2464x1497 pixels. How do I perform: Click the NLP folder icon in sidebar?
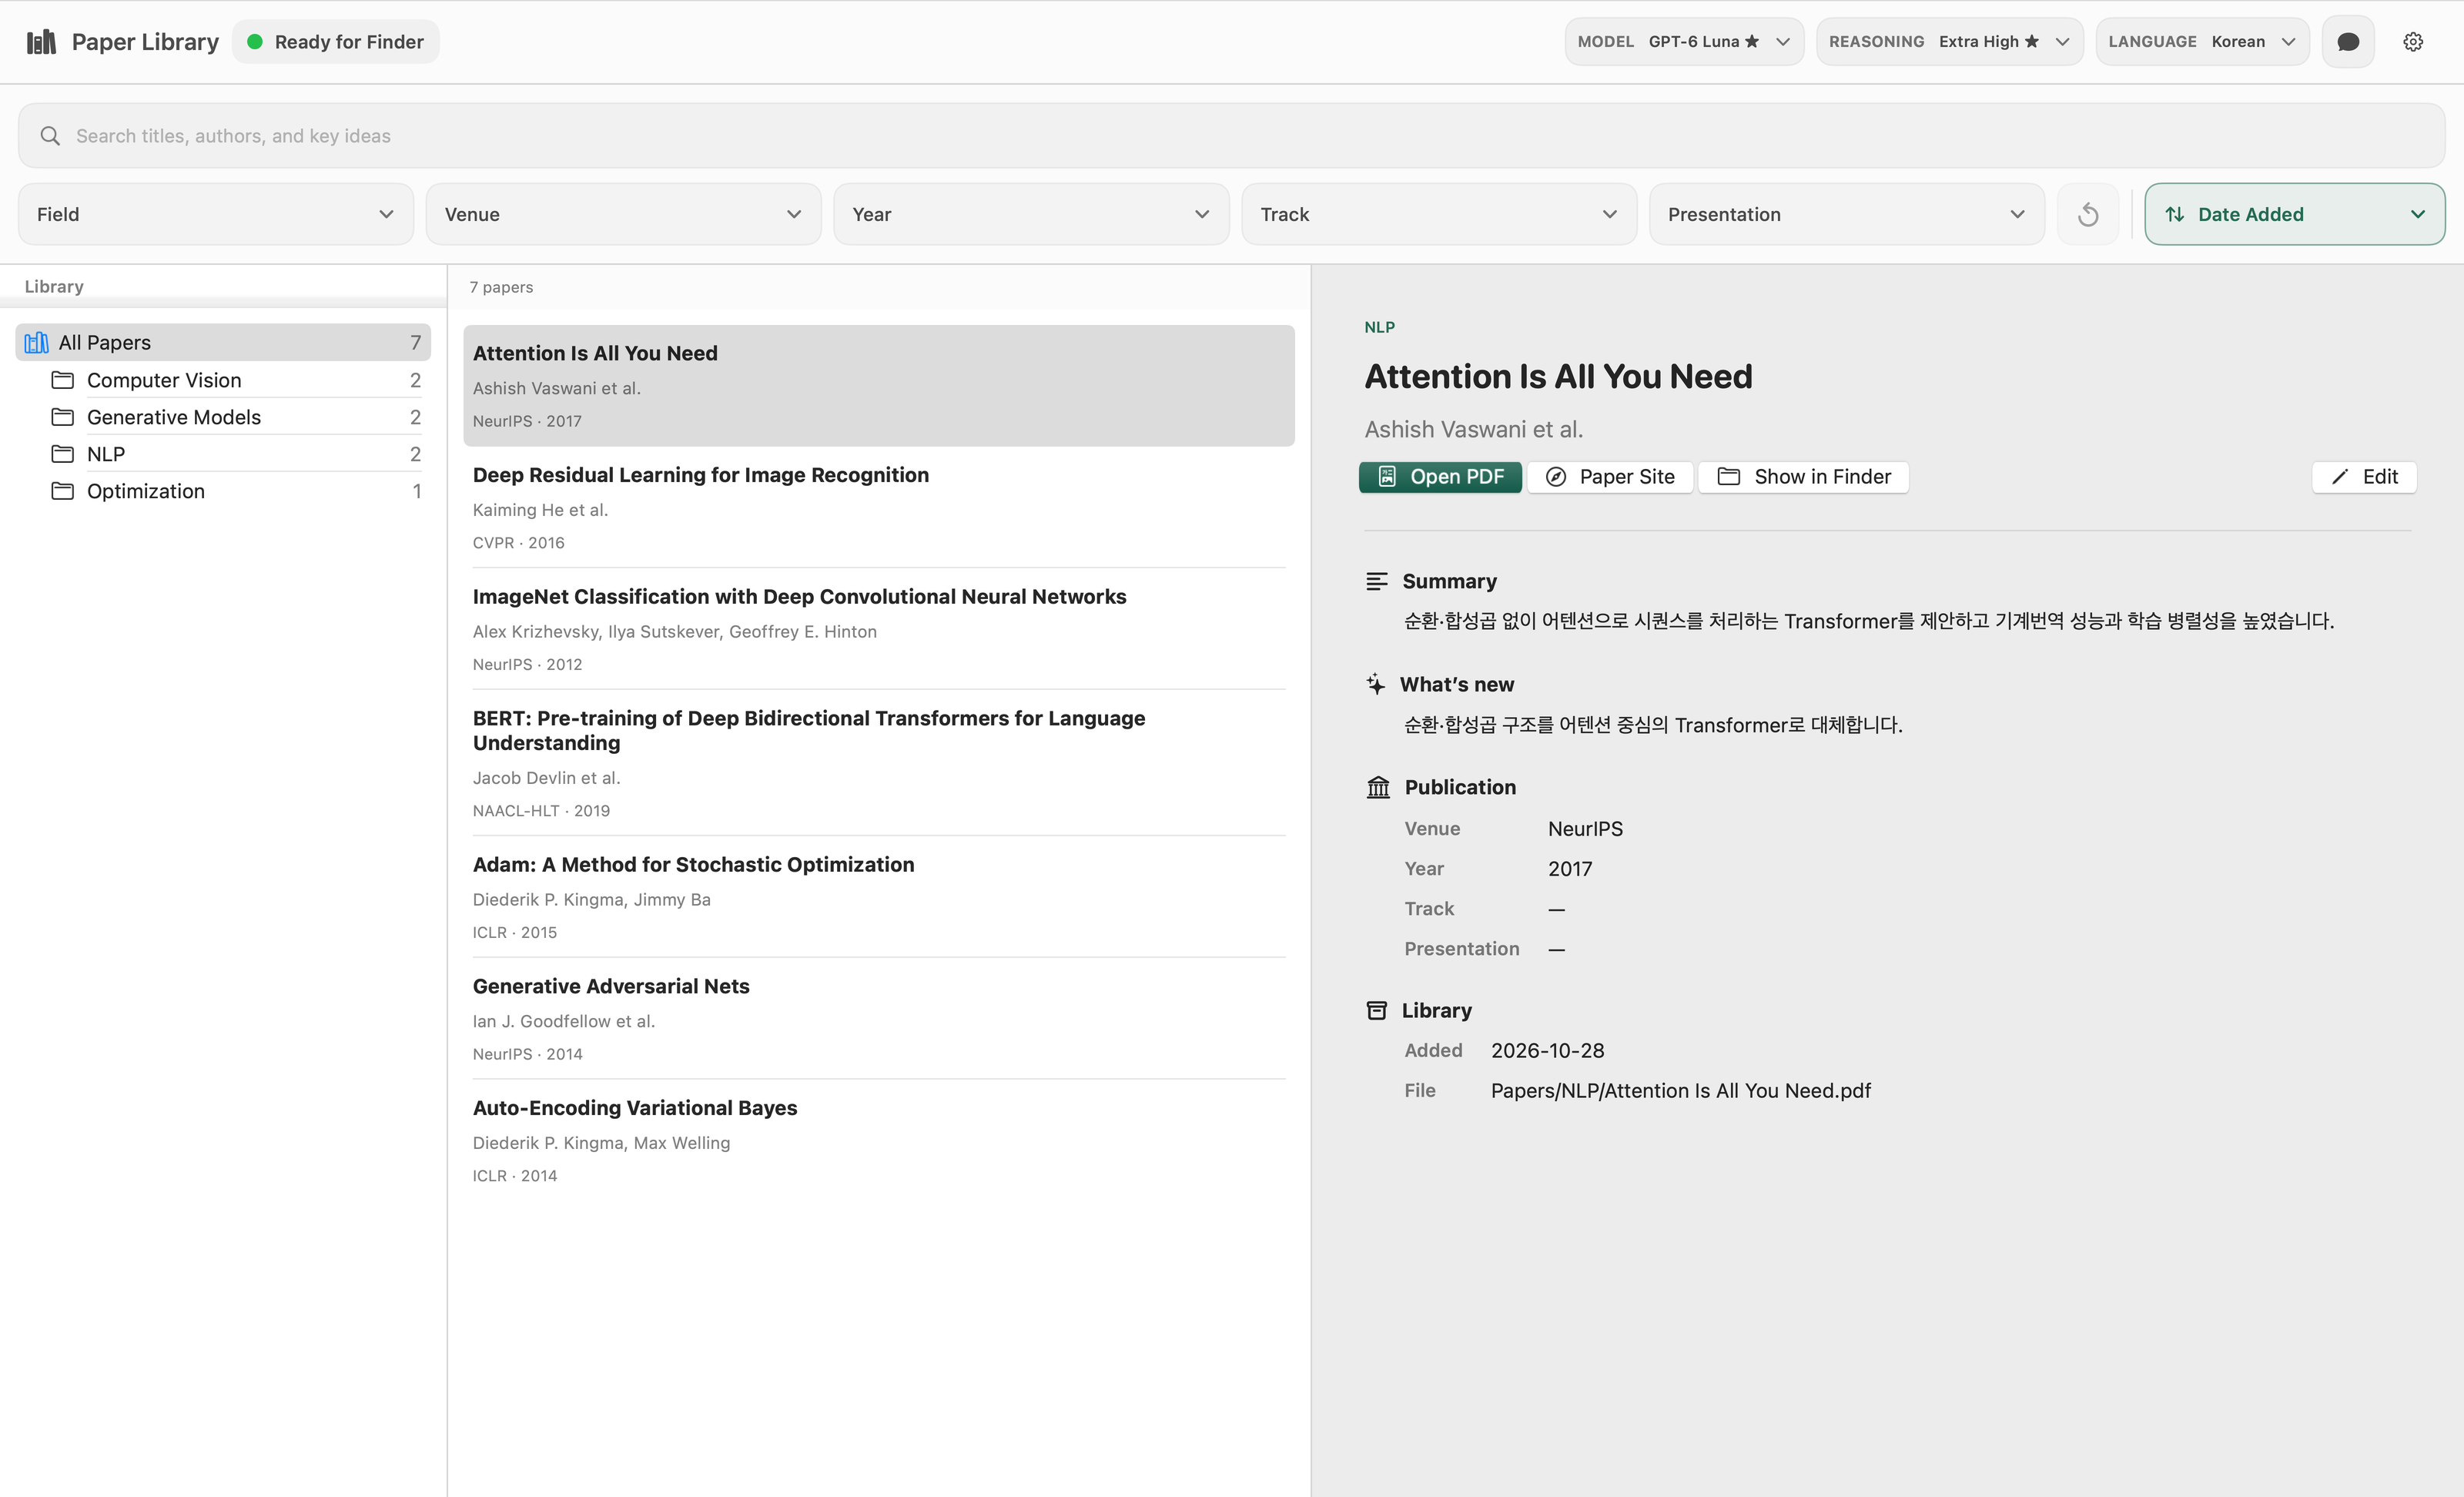click(x=62, y=454)
